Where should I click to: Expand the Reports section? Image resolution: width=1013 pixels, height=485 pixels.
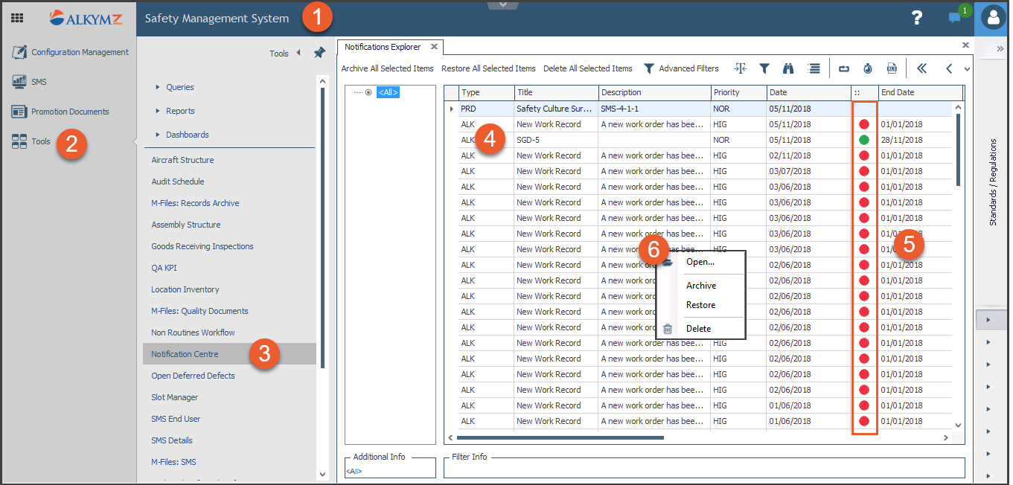click(x=158, y=111)
